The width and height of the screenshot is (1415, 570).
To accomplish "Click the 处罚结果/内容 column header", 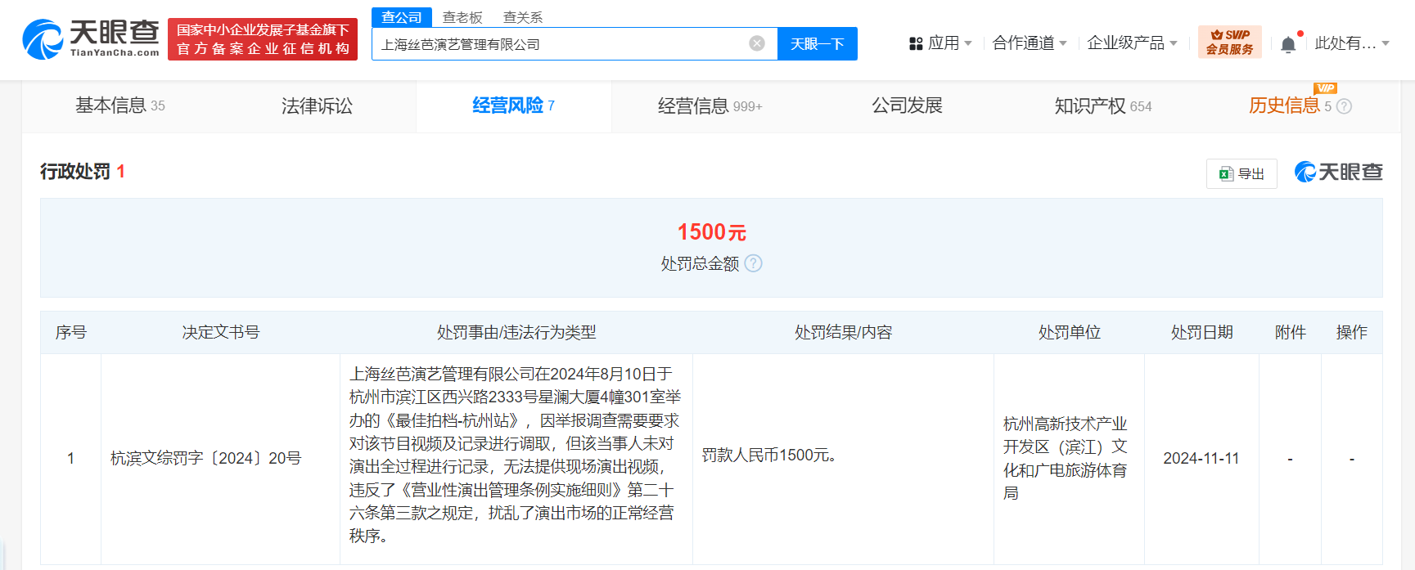I will [844, 332].
